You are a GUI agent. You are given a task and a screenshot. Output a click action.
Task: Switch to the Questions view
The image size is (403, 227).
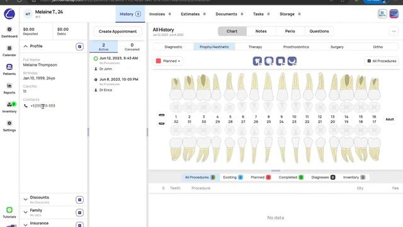coord(319,31)
